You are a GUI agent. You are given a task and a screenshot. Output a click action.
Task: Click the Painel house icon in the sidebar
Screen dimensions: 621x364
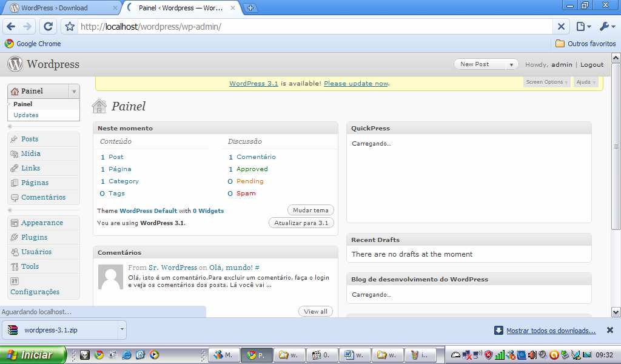click(15, 92)
